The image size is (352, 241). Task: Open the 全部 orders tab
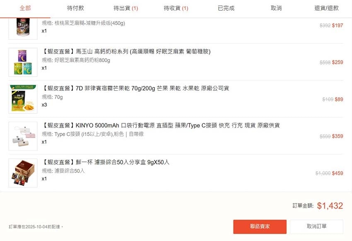click(x=25, y=8)
